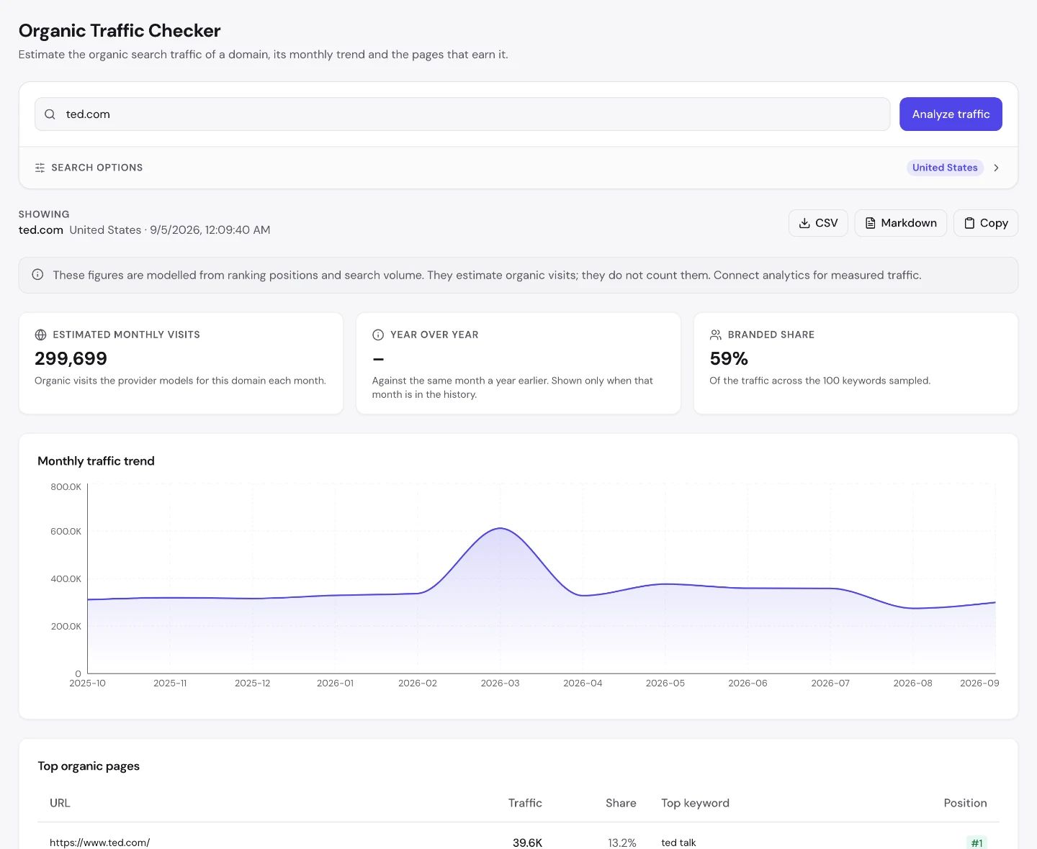The height and width of the screenshot is (849, 1037).
Task: Click the Traffic column header
Action: coord(525,803)
